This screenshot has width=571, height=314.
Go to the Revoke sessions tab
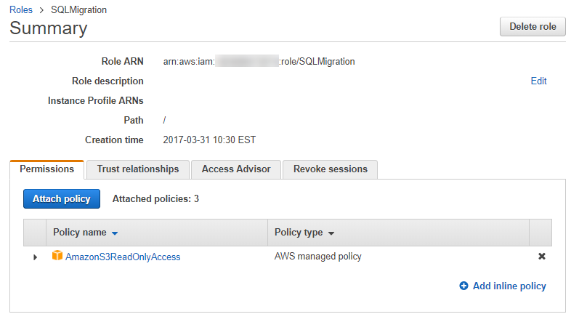331,169
